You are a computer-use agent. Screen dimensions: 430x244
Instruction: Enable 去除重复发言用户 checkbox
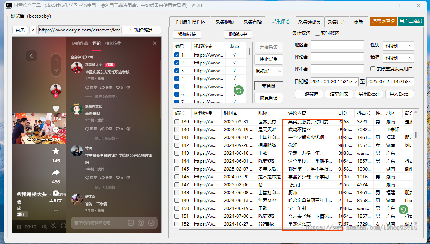click(x=373, y=69)
